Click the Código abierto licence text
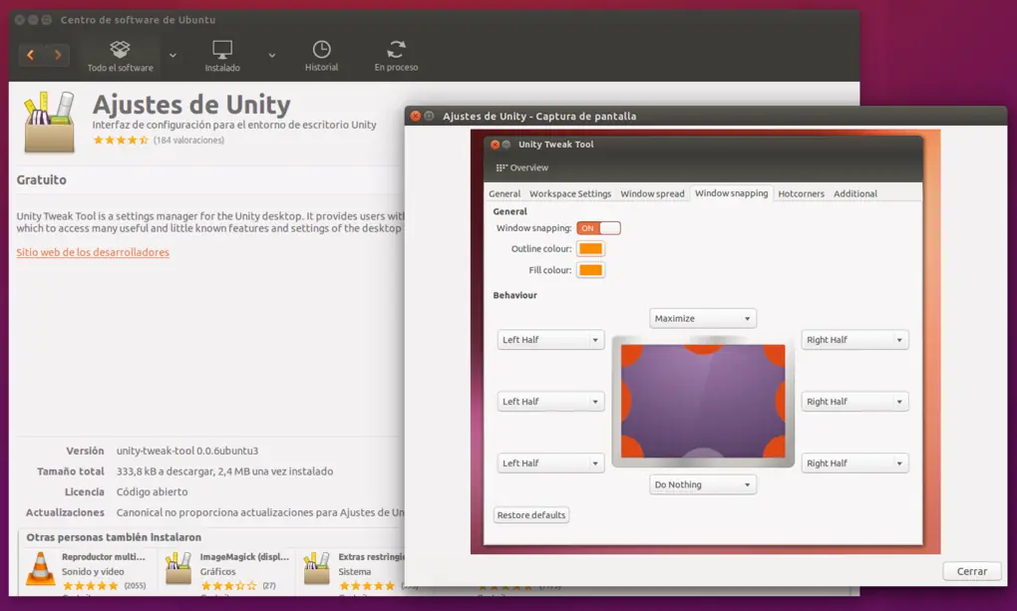This screenshot has height=611, width=1017. click(x=152, y=491)
